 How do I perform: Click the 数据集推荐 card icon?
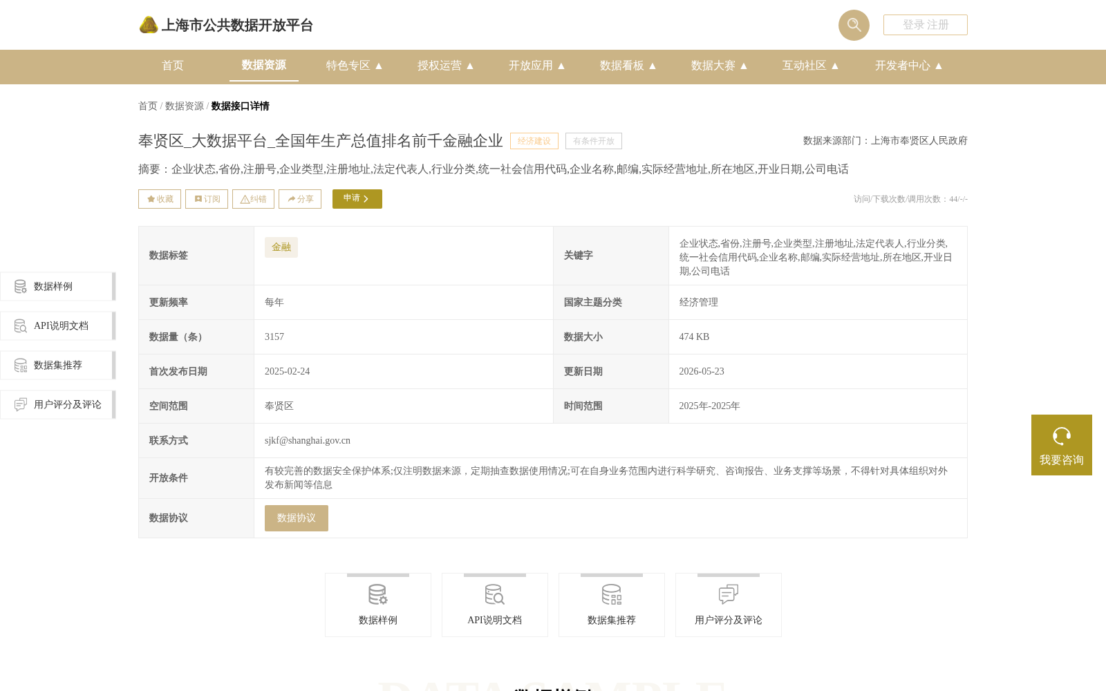612,594
